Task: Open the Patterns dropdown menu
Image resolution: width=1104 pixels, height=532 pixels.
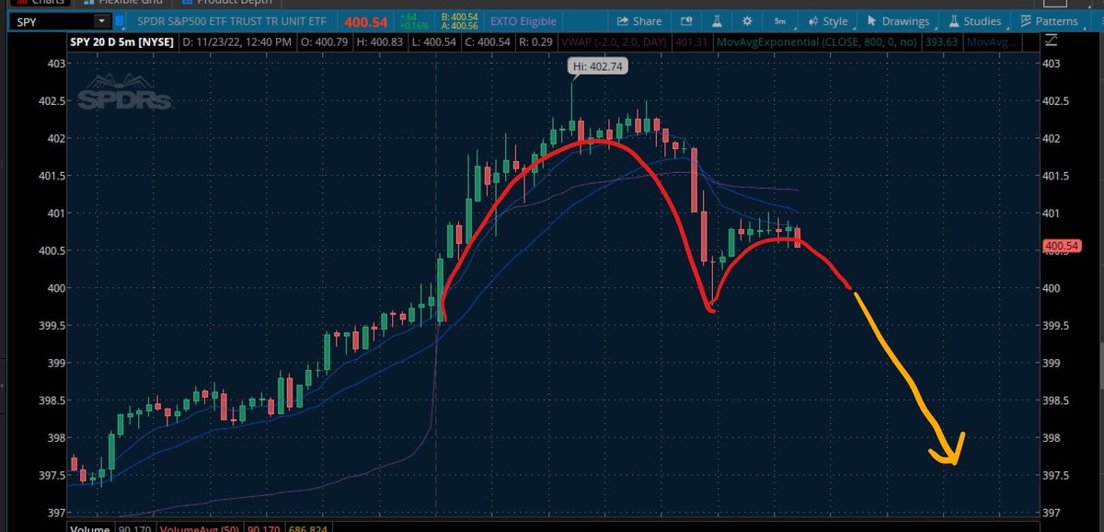Action: (1048, 20)
